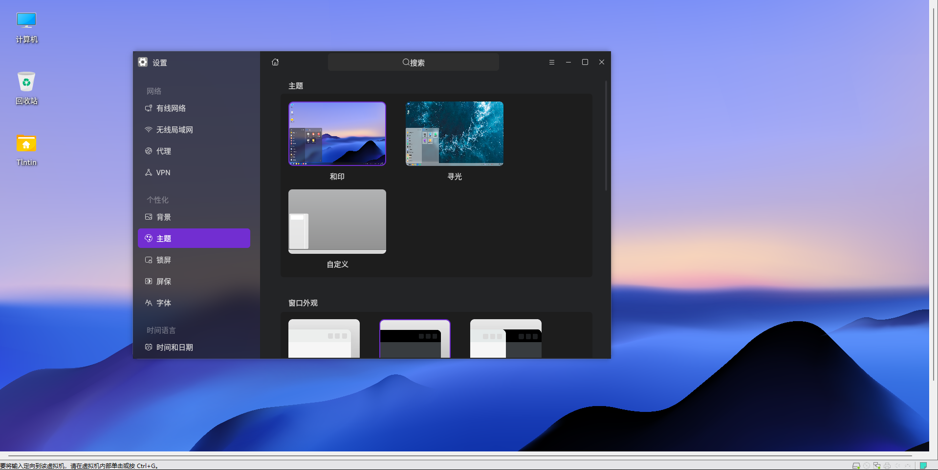Screen dimensions: 938x470
Task: Select the dark window appearance option
Action: [414, 338]
